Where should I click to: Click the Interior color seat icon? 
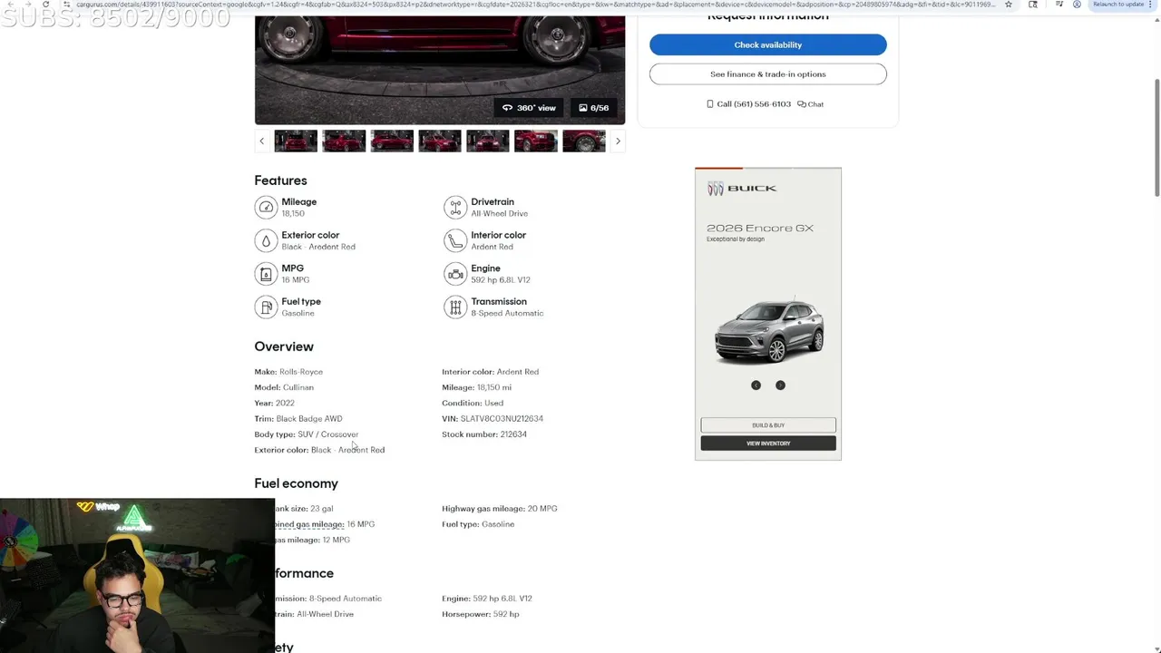(x=454, y=240)
